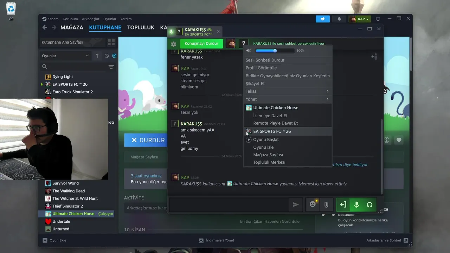The width and height of the screenshot is (450, 253).
Task: Open Arkadaşlar ve Sohbet
Action: point(387,240)
